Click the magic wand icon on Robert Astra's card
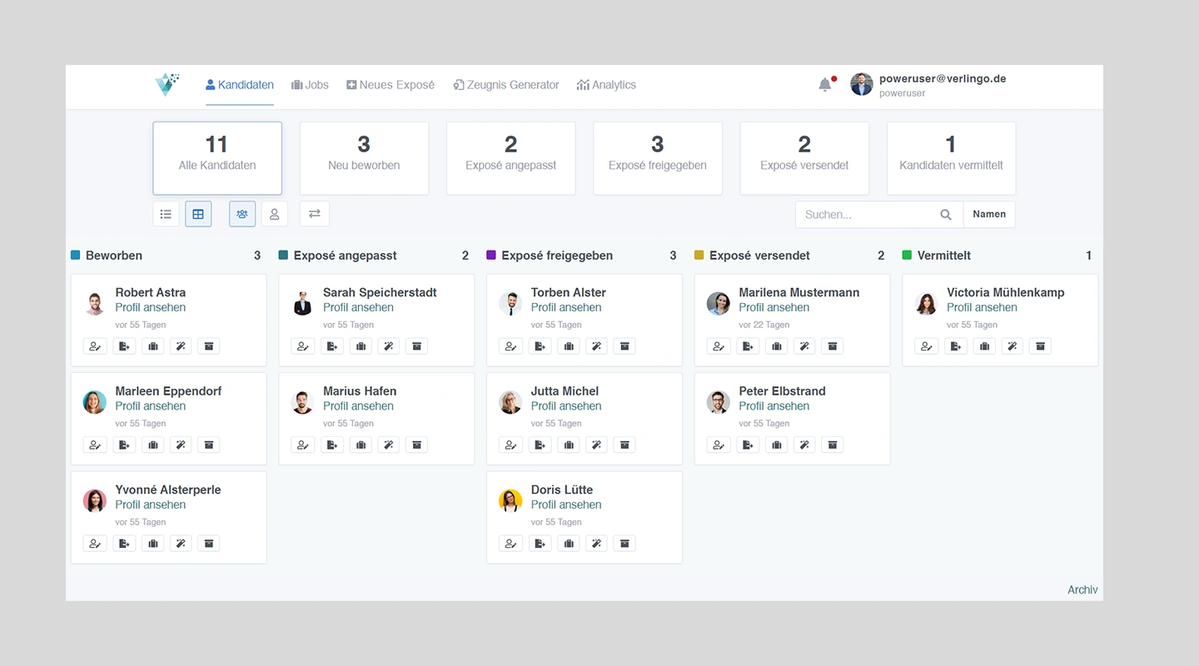The image size is (1199, 666). coord(181,346)
